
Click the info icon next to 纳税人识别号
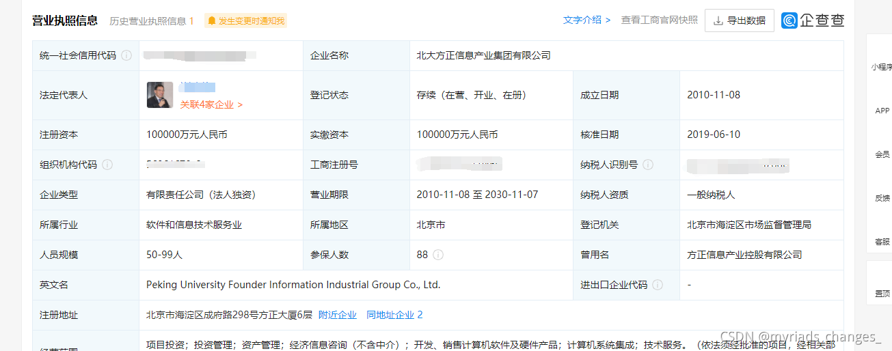click(648, 165)
